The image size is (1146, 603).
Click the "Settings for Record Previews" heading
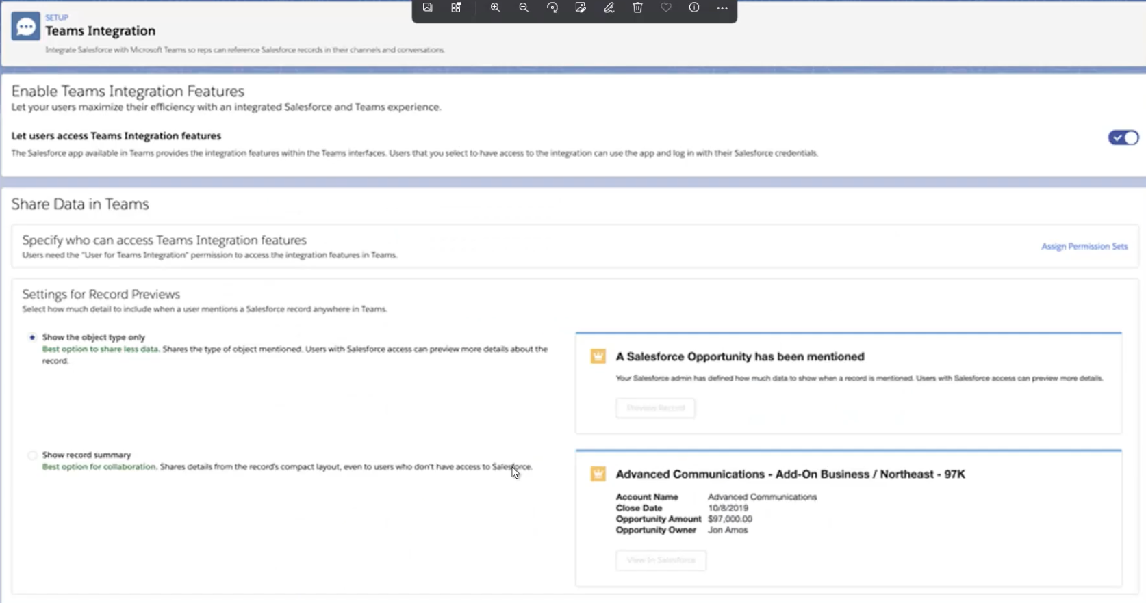click(x=101, y=294)
